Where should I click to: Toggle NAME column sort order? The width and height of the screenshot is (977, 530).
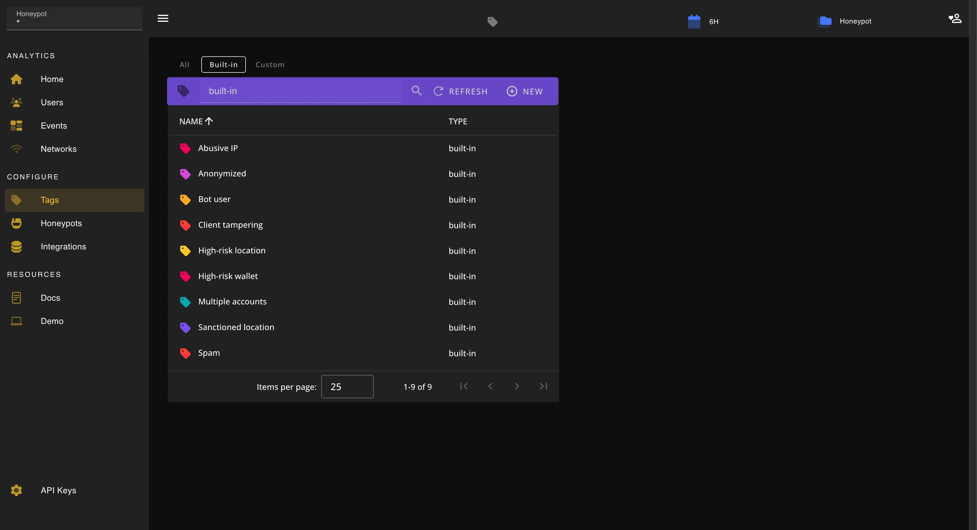(x=196, y=121)
